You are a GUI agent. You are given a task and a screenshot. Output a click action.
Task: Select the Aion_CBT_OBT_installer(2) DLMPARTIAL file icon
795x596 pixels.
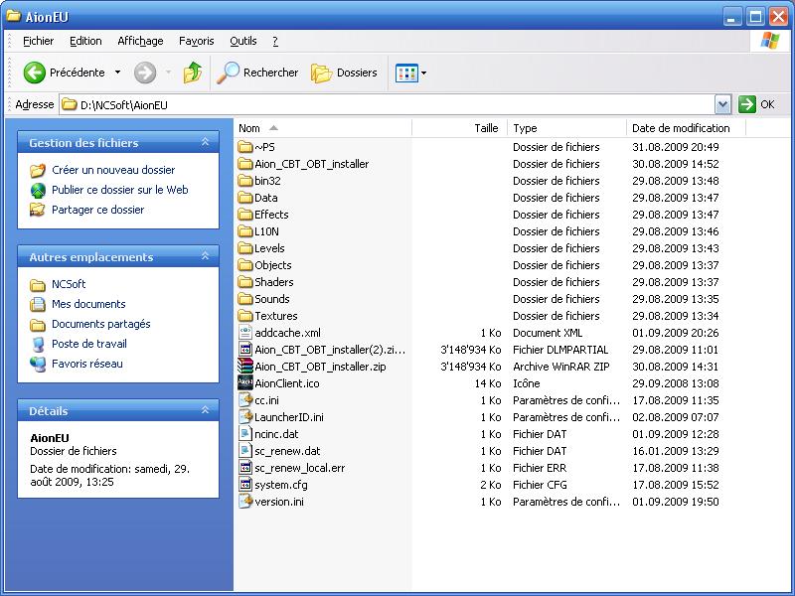point(245,350)
